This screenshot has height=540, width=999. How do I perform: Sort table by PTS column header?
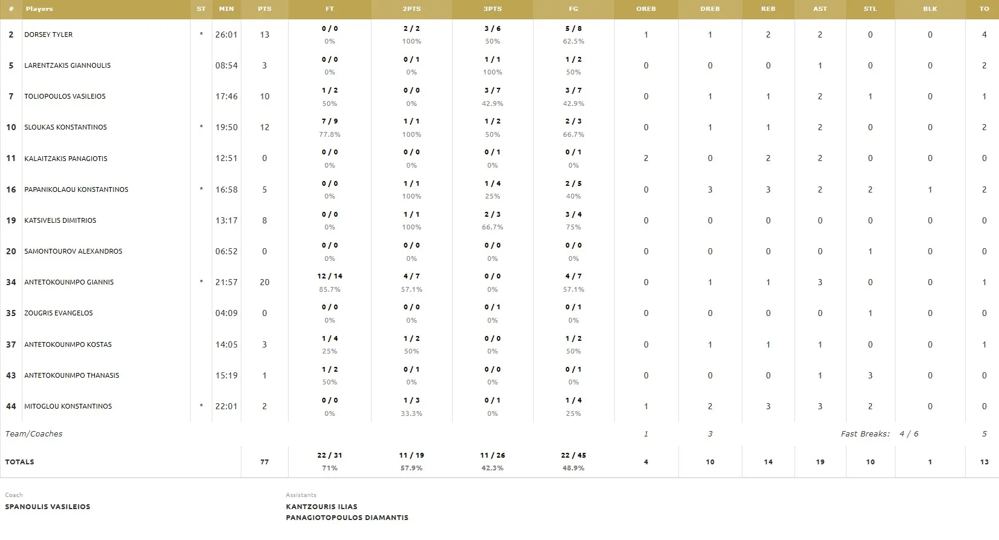(264, 9)
